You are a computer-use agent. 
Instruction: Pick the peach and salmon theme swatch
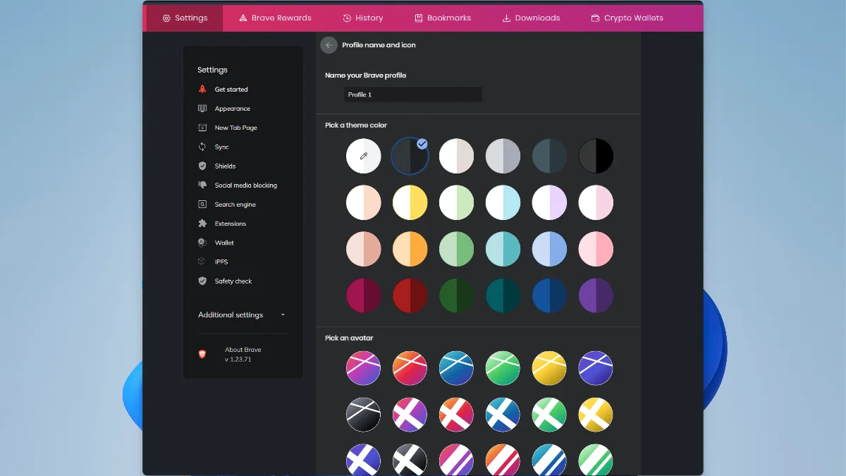coord(364,249)
